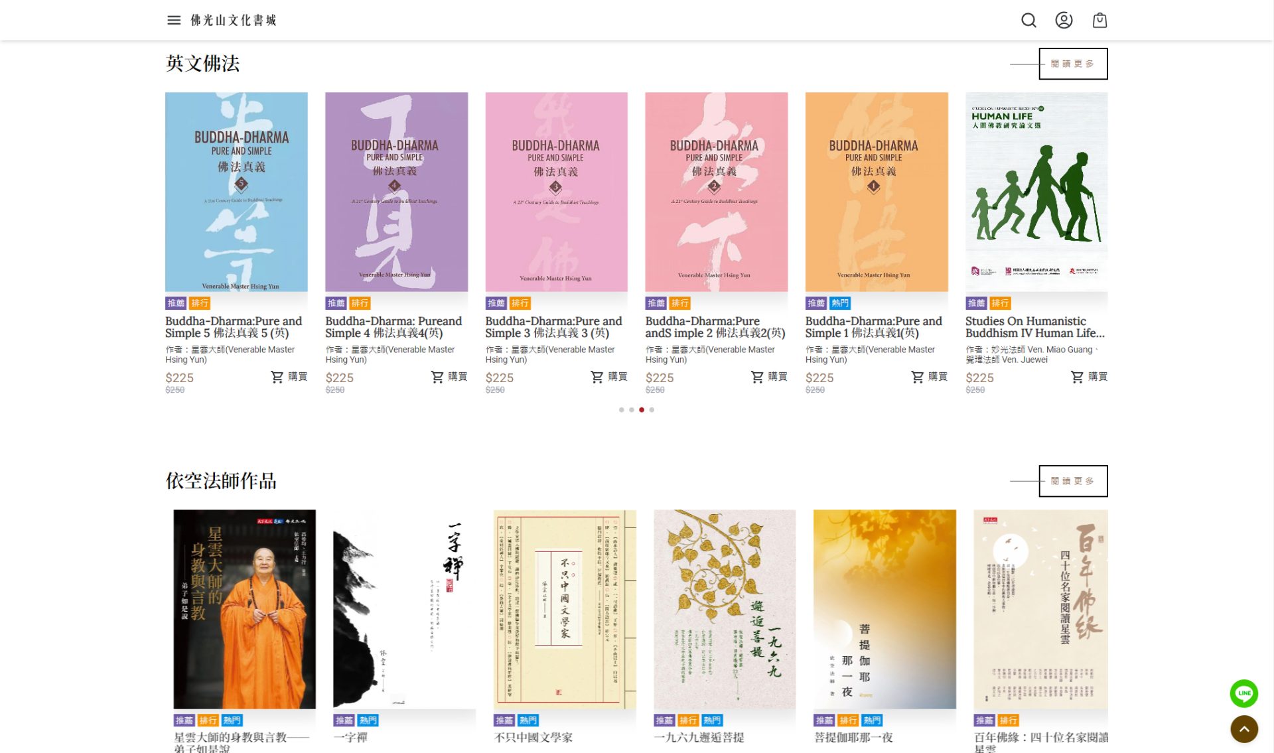Click the 佛光山文化書城 site logo
The width and height of the screenshot is (1274, 753).
234,20
